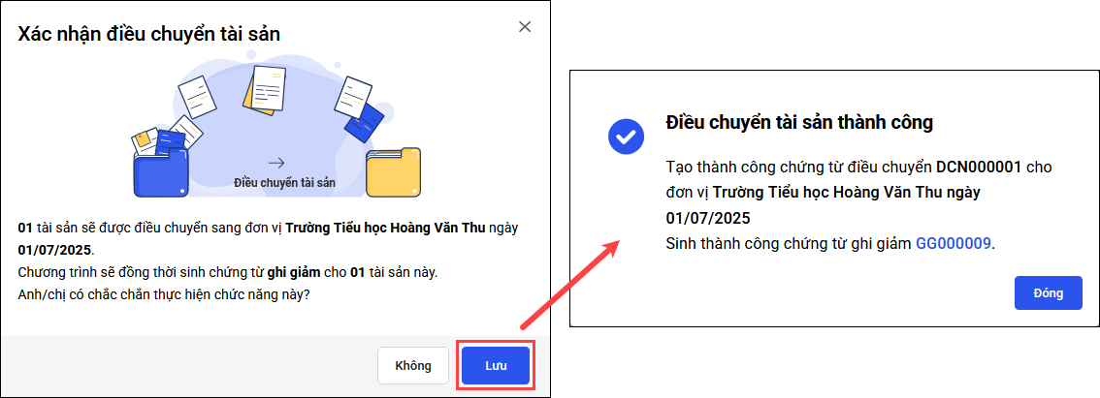Click the Xác nhận điều chuyển tài sản title
Screen dimensions: 1100x398
[148, 34]
